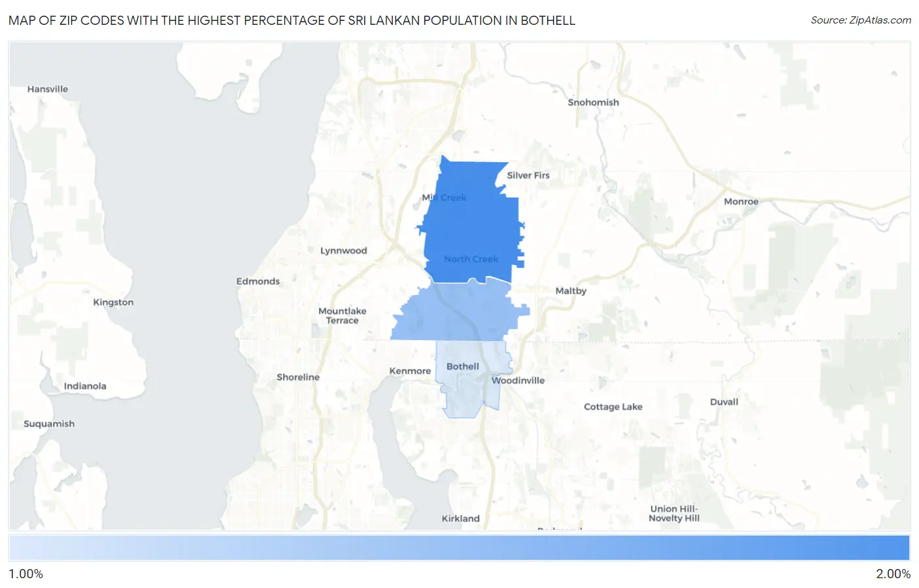Click the Woodinville map label
Viewport: 919px width, 588px height.
tap(518, 380)
